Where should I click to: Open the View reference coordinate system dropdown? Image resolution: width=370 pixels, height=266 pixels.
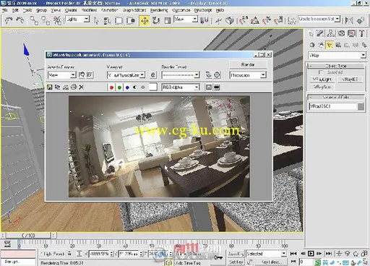tap(186, 20)
